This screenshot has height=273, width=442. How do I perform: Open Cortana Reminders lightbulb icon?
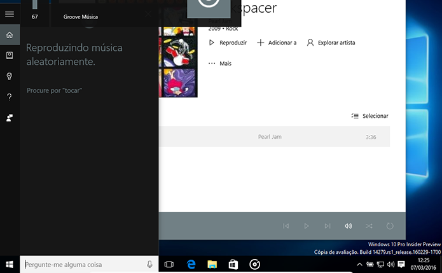(10, 76)
